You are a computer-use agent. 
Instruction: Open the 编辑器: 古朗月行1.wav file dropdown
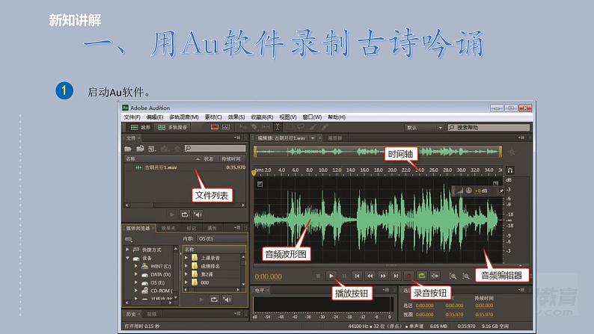(x=313, y=138)
